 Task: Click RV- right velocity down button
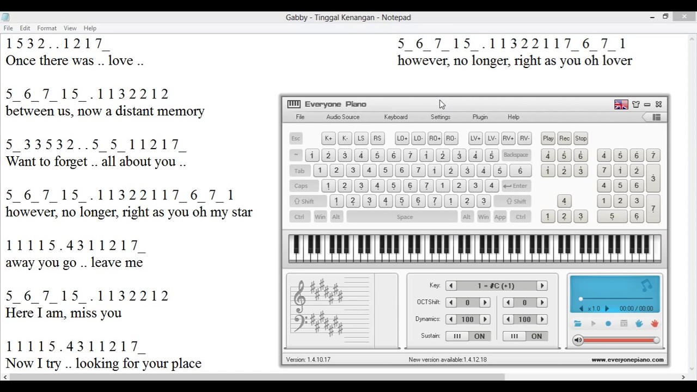[524, 138]
